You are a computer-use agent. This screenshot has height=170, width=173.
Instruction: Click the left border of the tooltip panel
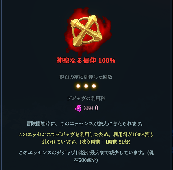[x=1, y=85]
